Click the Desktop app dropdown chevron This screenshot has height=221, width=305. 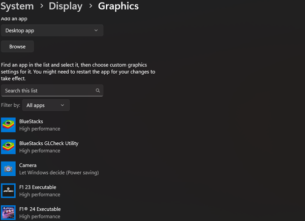[96, 30]
